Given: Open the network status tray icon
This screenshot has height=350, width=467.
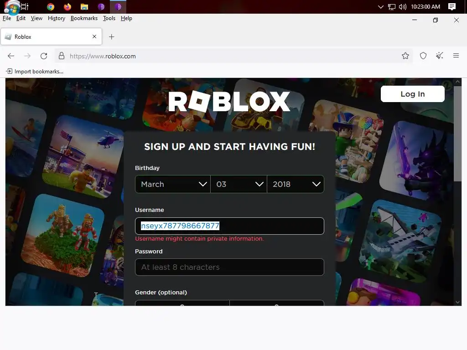Looking at the screenshot, I should click(392, 6).
